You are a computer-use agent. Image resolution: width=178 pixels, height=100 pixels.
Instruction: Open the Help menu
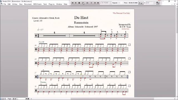pyautogui.click(x=66, y=4)
